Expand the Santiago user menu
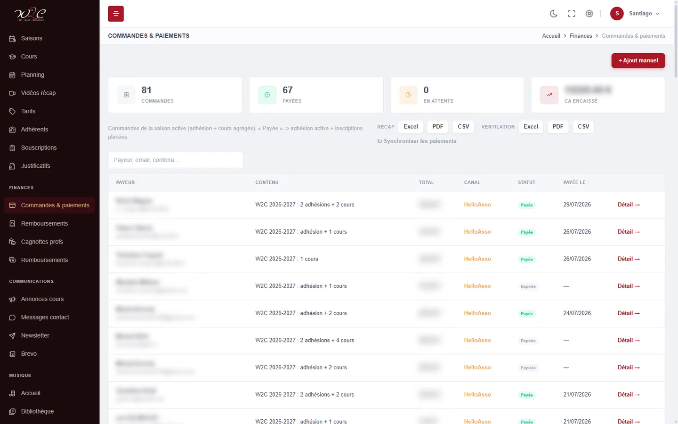This screenshot has width=678, height=424. (x=635, y=14)
